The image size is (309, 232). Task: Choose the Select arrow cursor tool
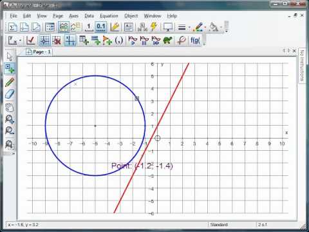[10, 57]
